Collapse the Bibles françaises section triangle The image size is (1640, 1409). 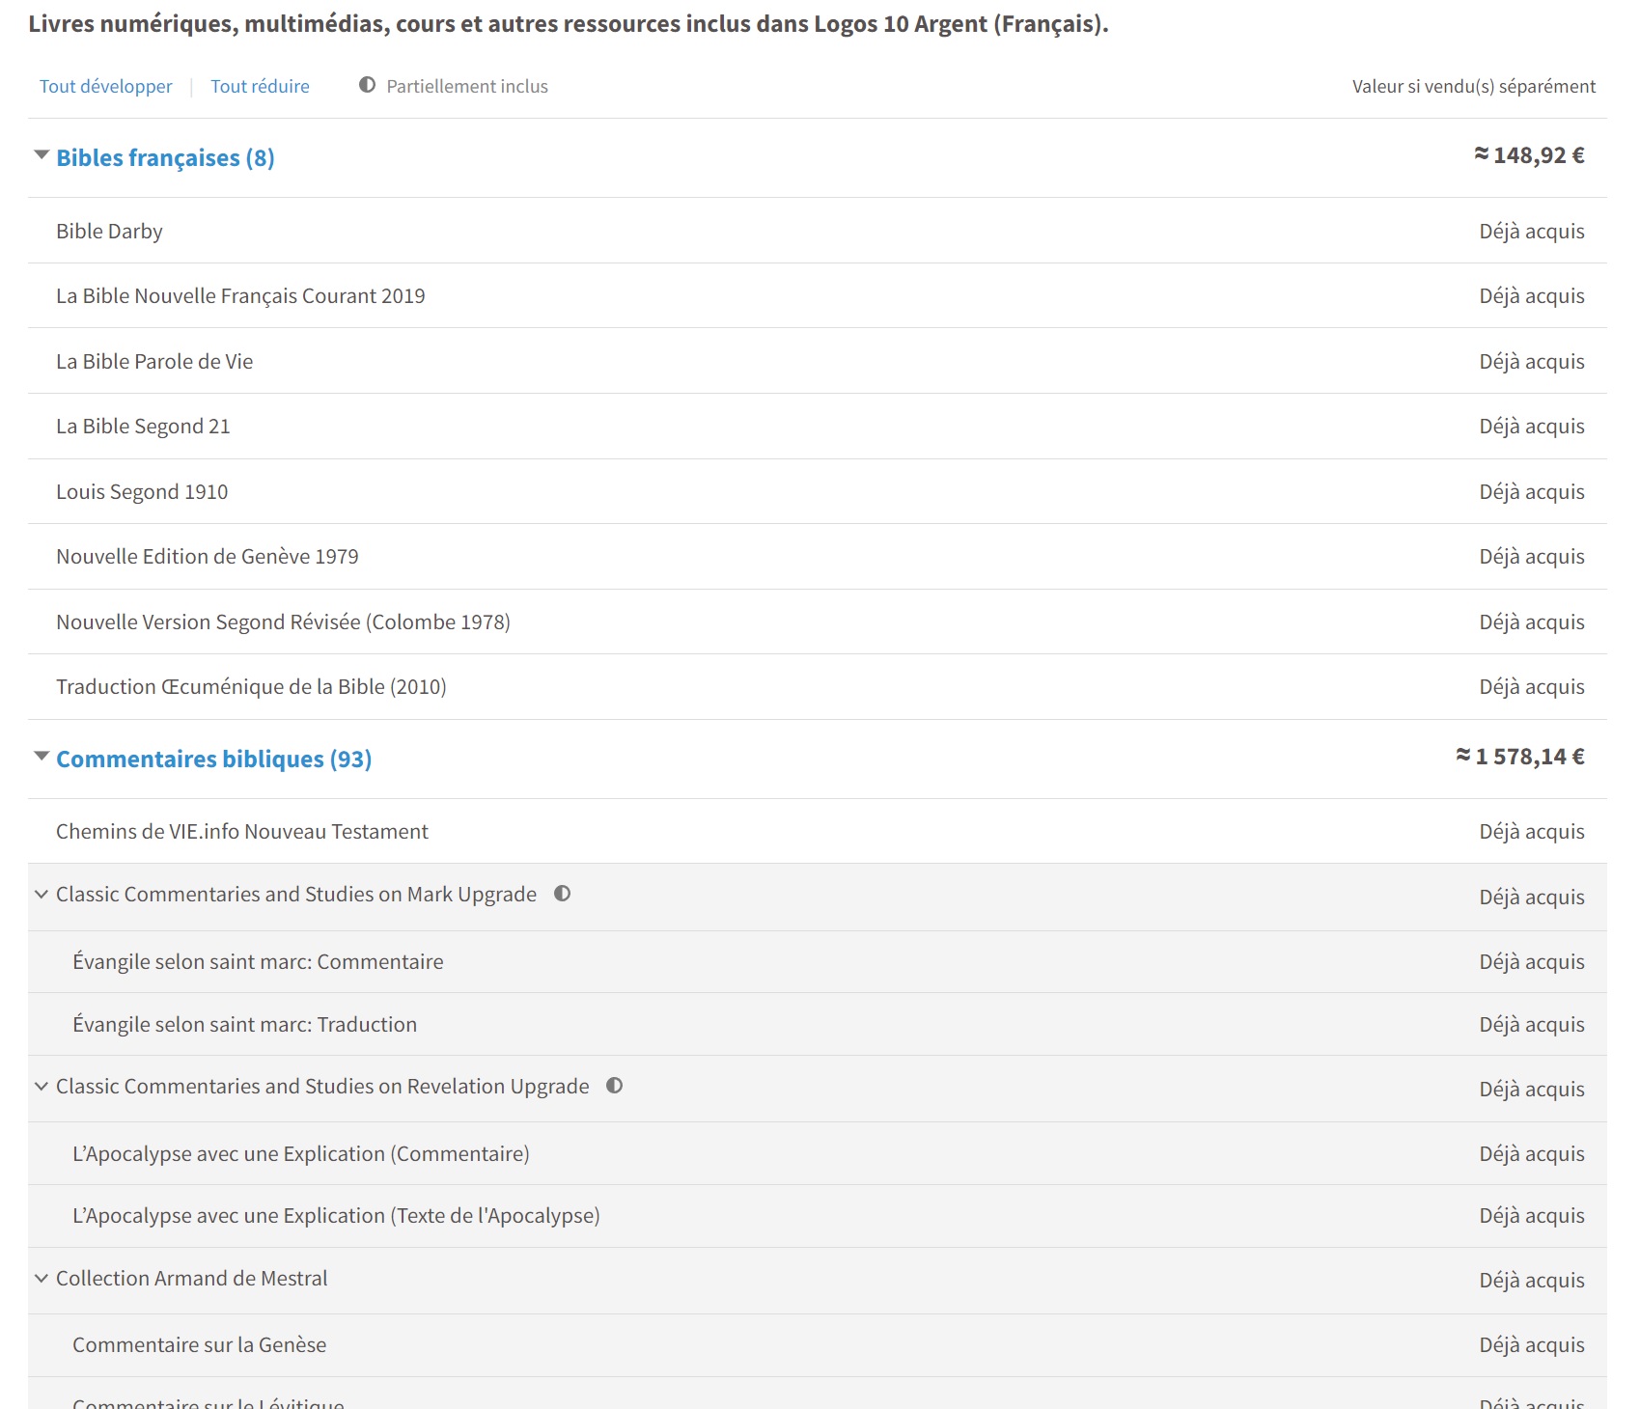pyautogui.click(x=42, y=155)
